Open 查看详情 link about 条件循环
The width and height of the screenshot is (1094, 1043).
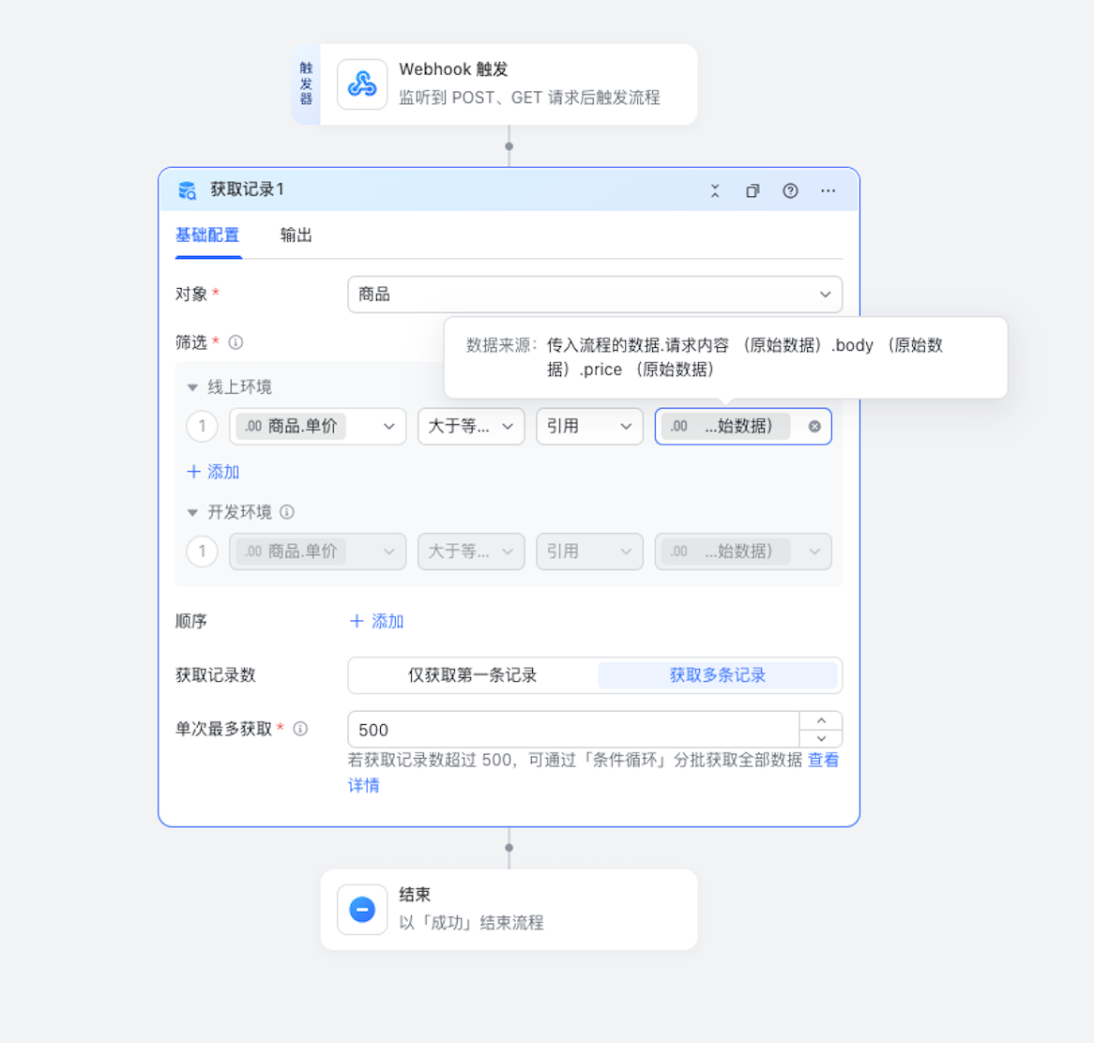823,760
